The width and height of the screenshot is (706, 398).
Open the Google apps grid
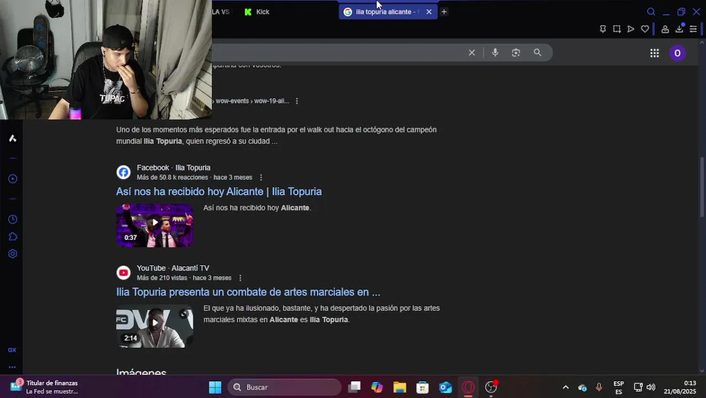pyautogui.click(x=655, y=53)
